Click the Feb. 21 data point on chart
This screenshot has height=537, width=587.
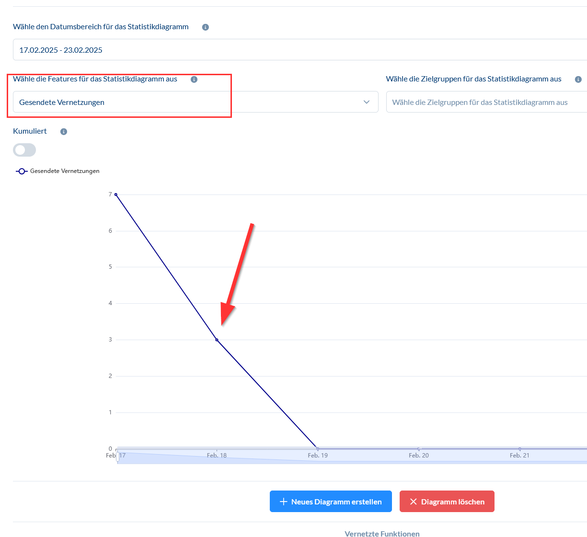520,449
